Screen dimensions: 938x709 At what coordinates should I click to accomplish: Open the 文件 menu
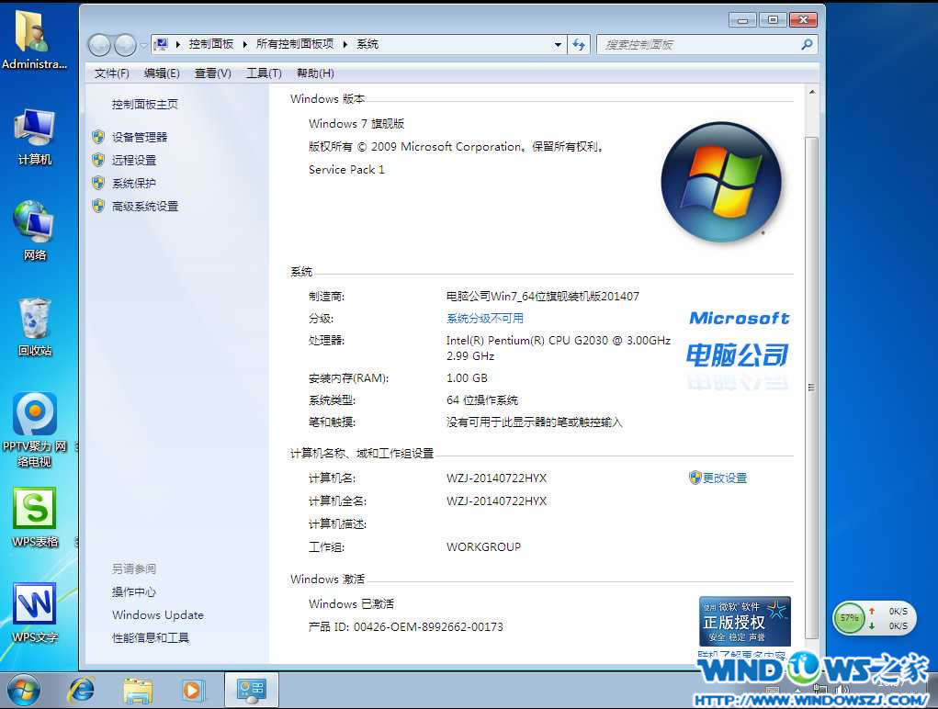coord(110,73)
